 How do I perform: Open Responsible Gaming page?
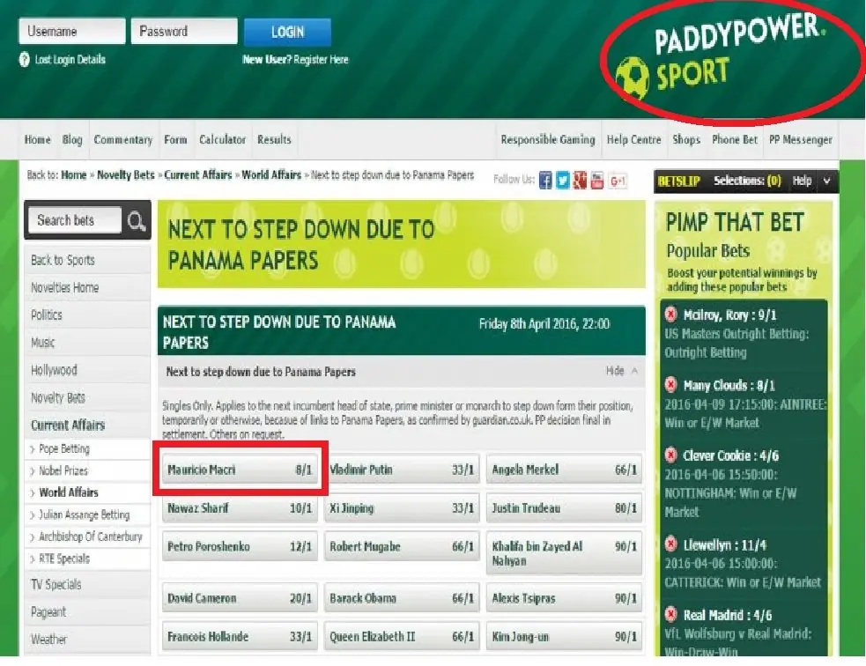(x=548, y=140)
